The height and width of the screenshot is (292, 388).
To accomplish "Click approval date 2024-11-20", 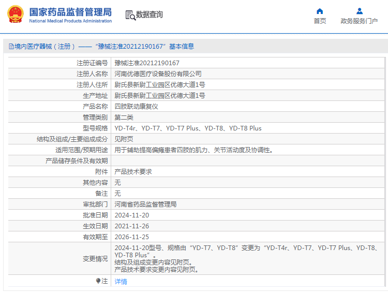I will pyautogui.click(x=132, y=215).
